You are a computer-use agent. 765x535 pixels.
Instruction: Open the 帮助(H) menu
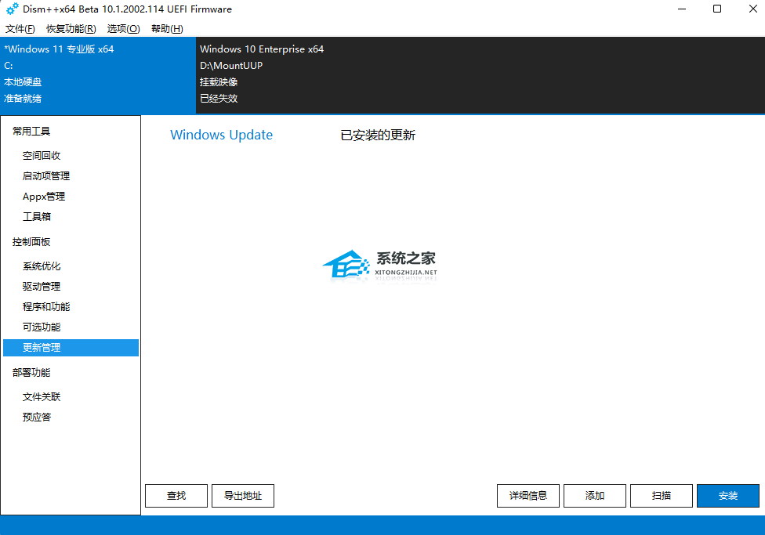[x=167, y=29]
